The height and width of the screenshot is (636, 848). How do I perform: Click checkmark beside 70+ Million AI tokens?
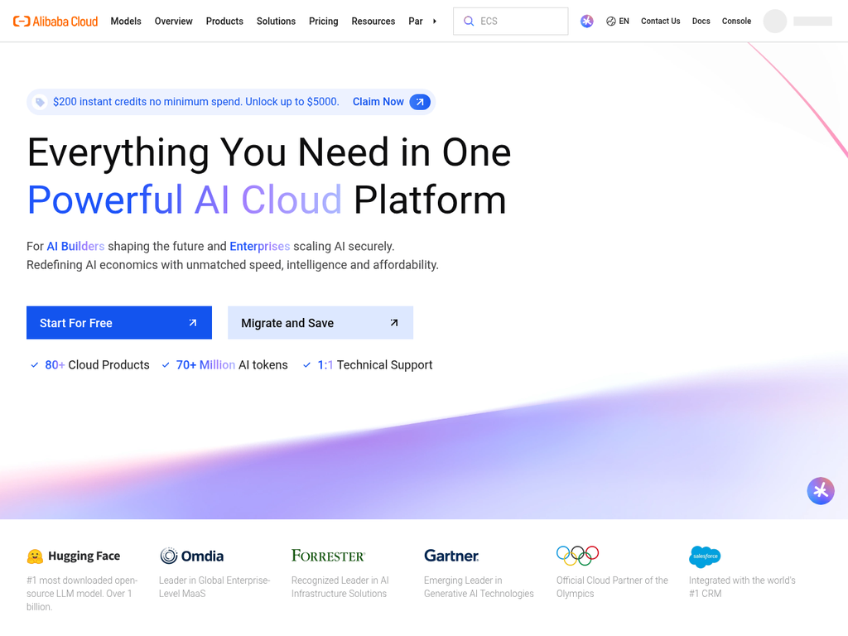(166, 365)
